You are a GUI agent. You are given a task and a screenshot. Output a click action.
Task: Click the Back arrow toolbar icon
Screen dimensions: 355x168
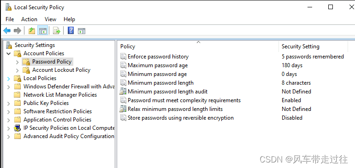click(x=7, y=30)
